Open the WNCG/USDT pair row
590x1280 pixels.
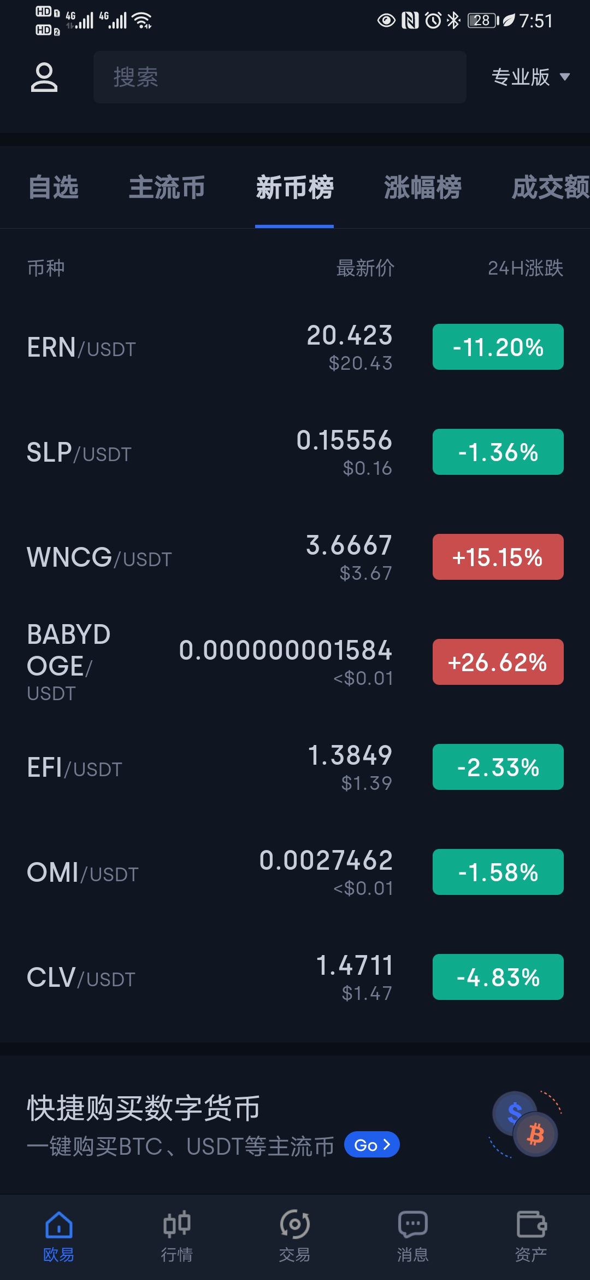pos(295,557)
